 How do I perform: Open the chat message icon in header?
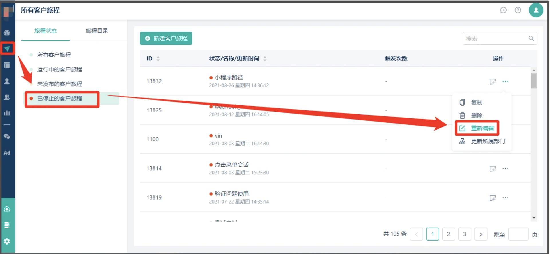tap(503, 10)
